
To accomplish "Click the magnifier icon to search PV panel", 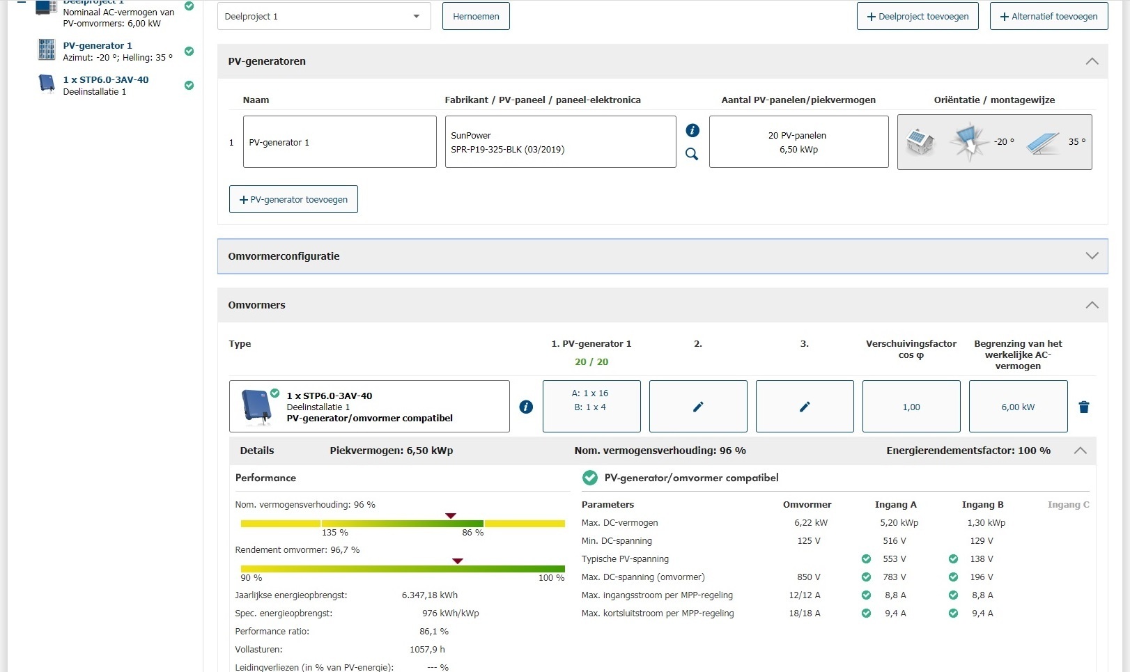I will point(692,154).
